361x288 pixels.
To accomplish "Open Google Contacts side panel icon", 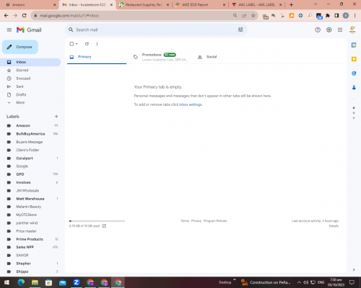I will click(x=354, y=87).
